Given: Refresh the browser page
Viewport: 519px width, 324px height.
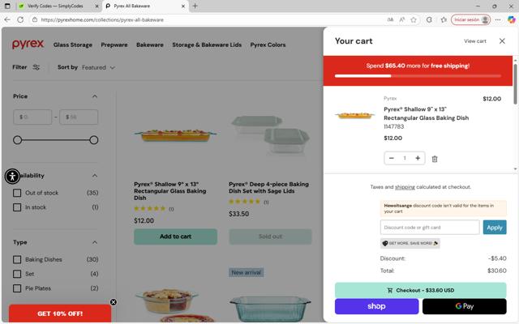Looking at the screenshot, I should (x=27, y=19).
